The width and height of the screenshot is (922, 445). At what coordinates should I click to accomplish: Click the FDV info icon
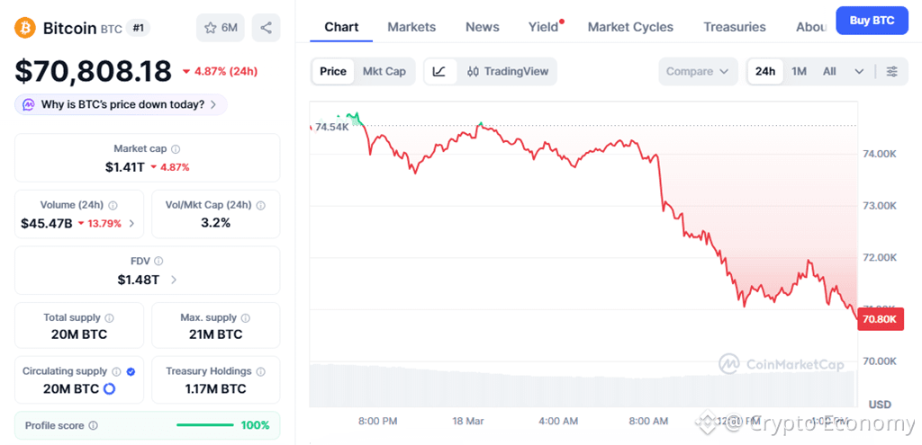(158, 261)
